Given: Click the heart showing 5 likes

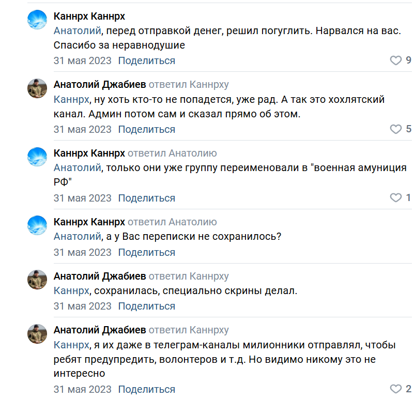Looking at the screenshot, I should coord(396,129).
